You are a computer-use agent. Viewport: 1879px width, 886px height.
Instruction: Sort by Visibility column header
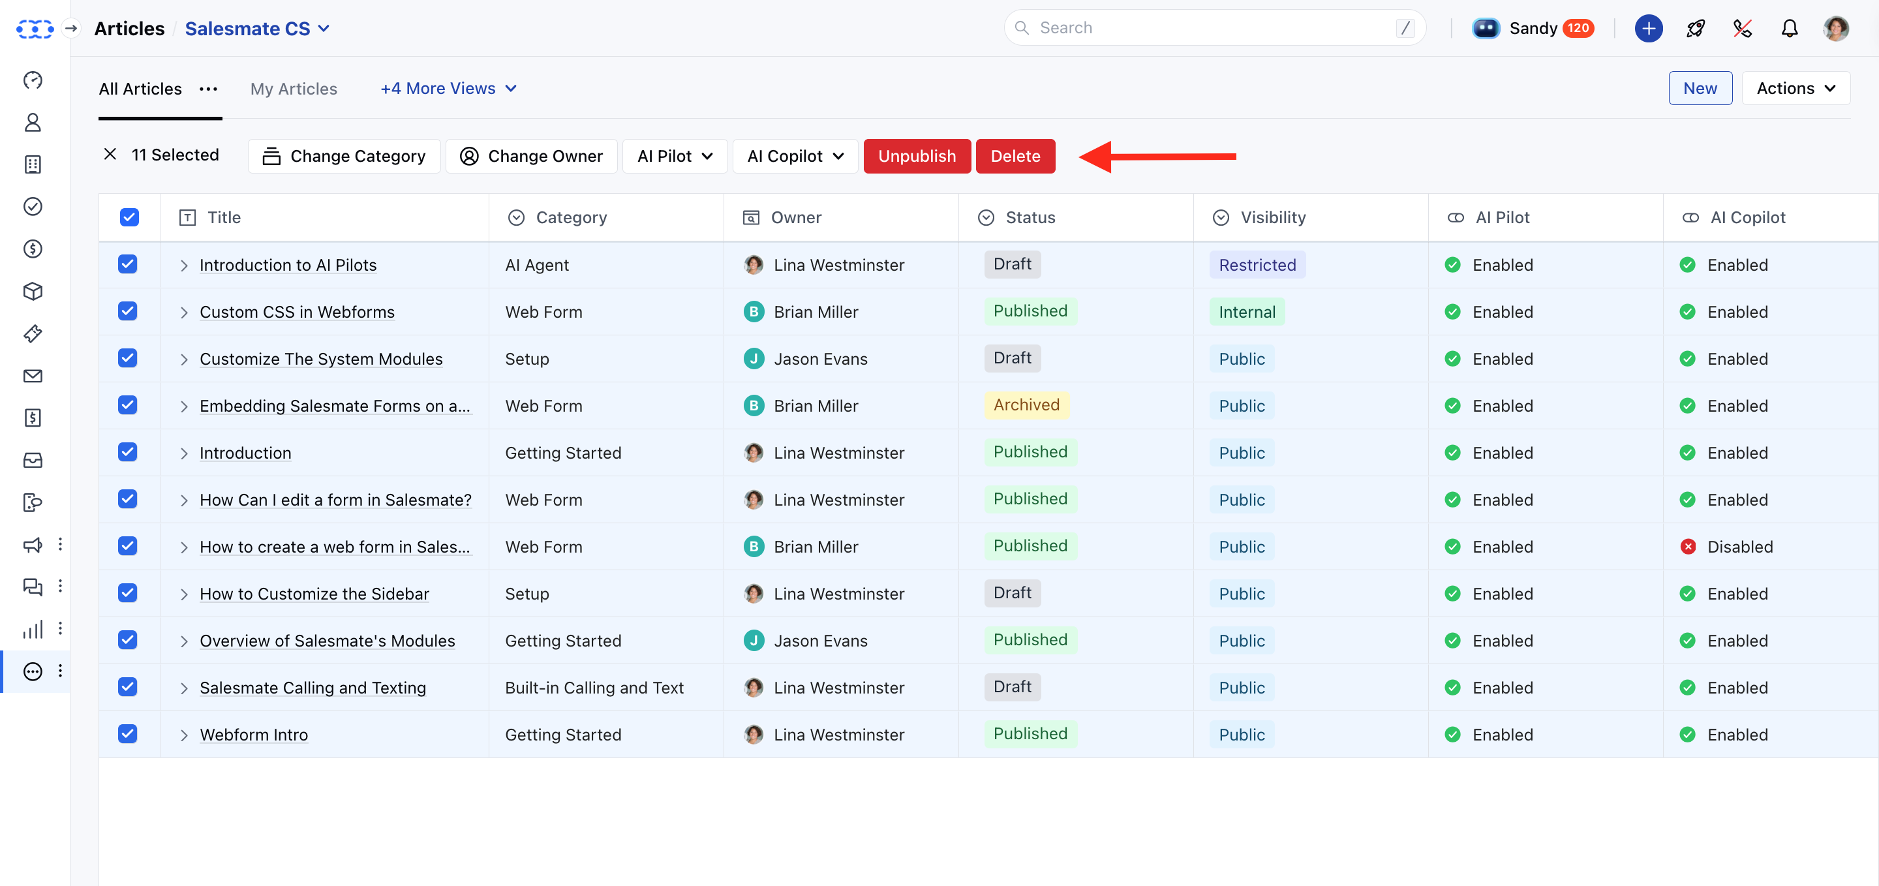click(x=1273, y=217)
